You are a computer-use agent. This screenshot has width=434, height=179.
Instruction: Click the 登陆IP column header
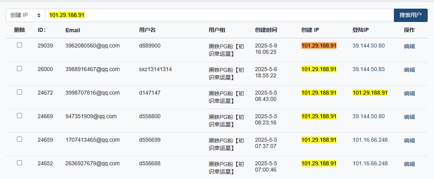(360, 30)
